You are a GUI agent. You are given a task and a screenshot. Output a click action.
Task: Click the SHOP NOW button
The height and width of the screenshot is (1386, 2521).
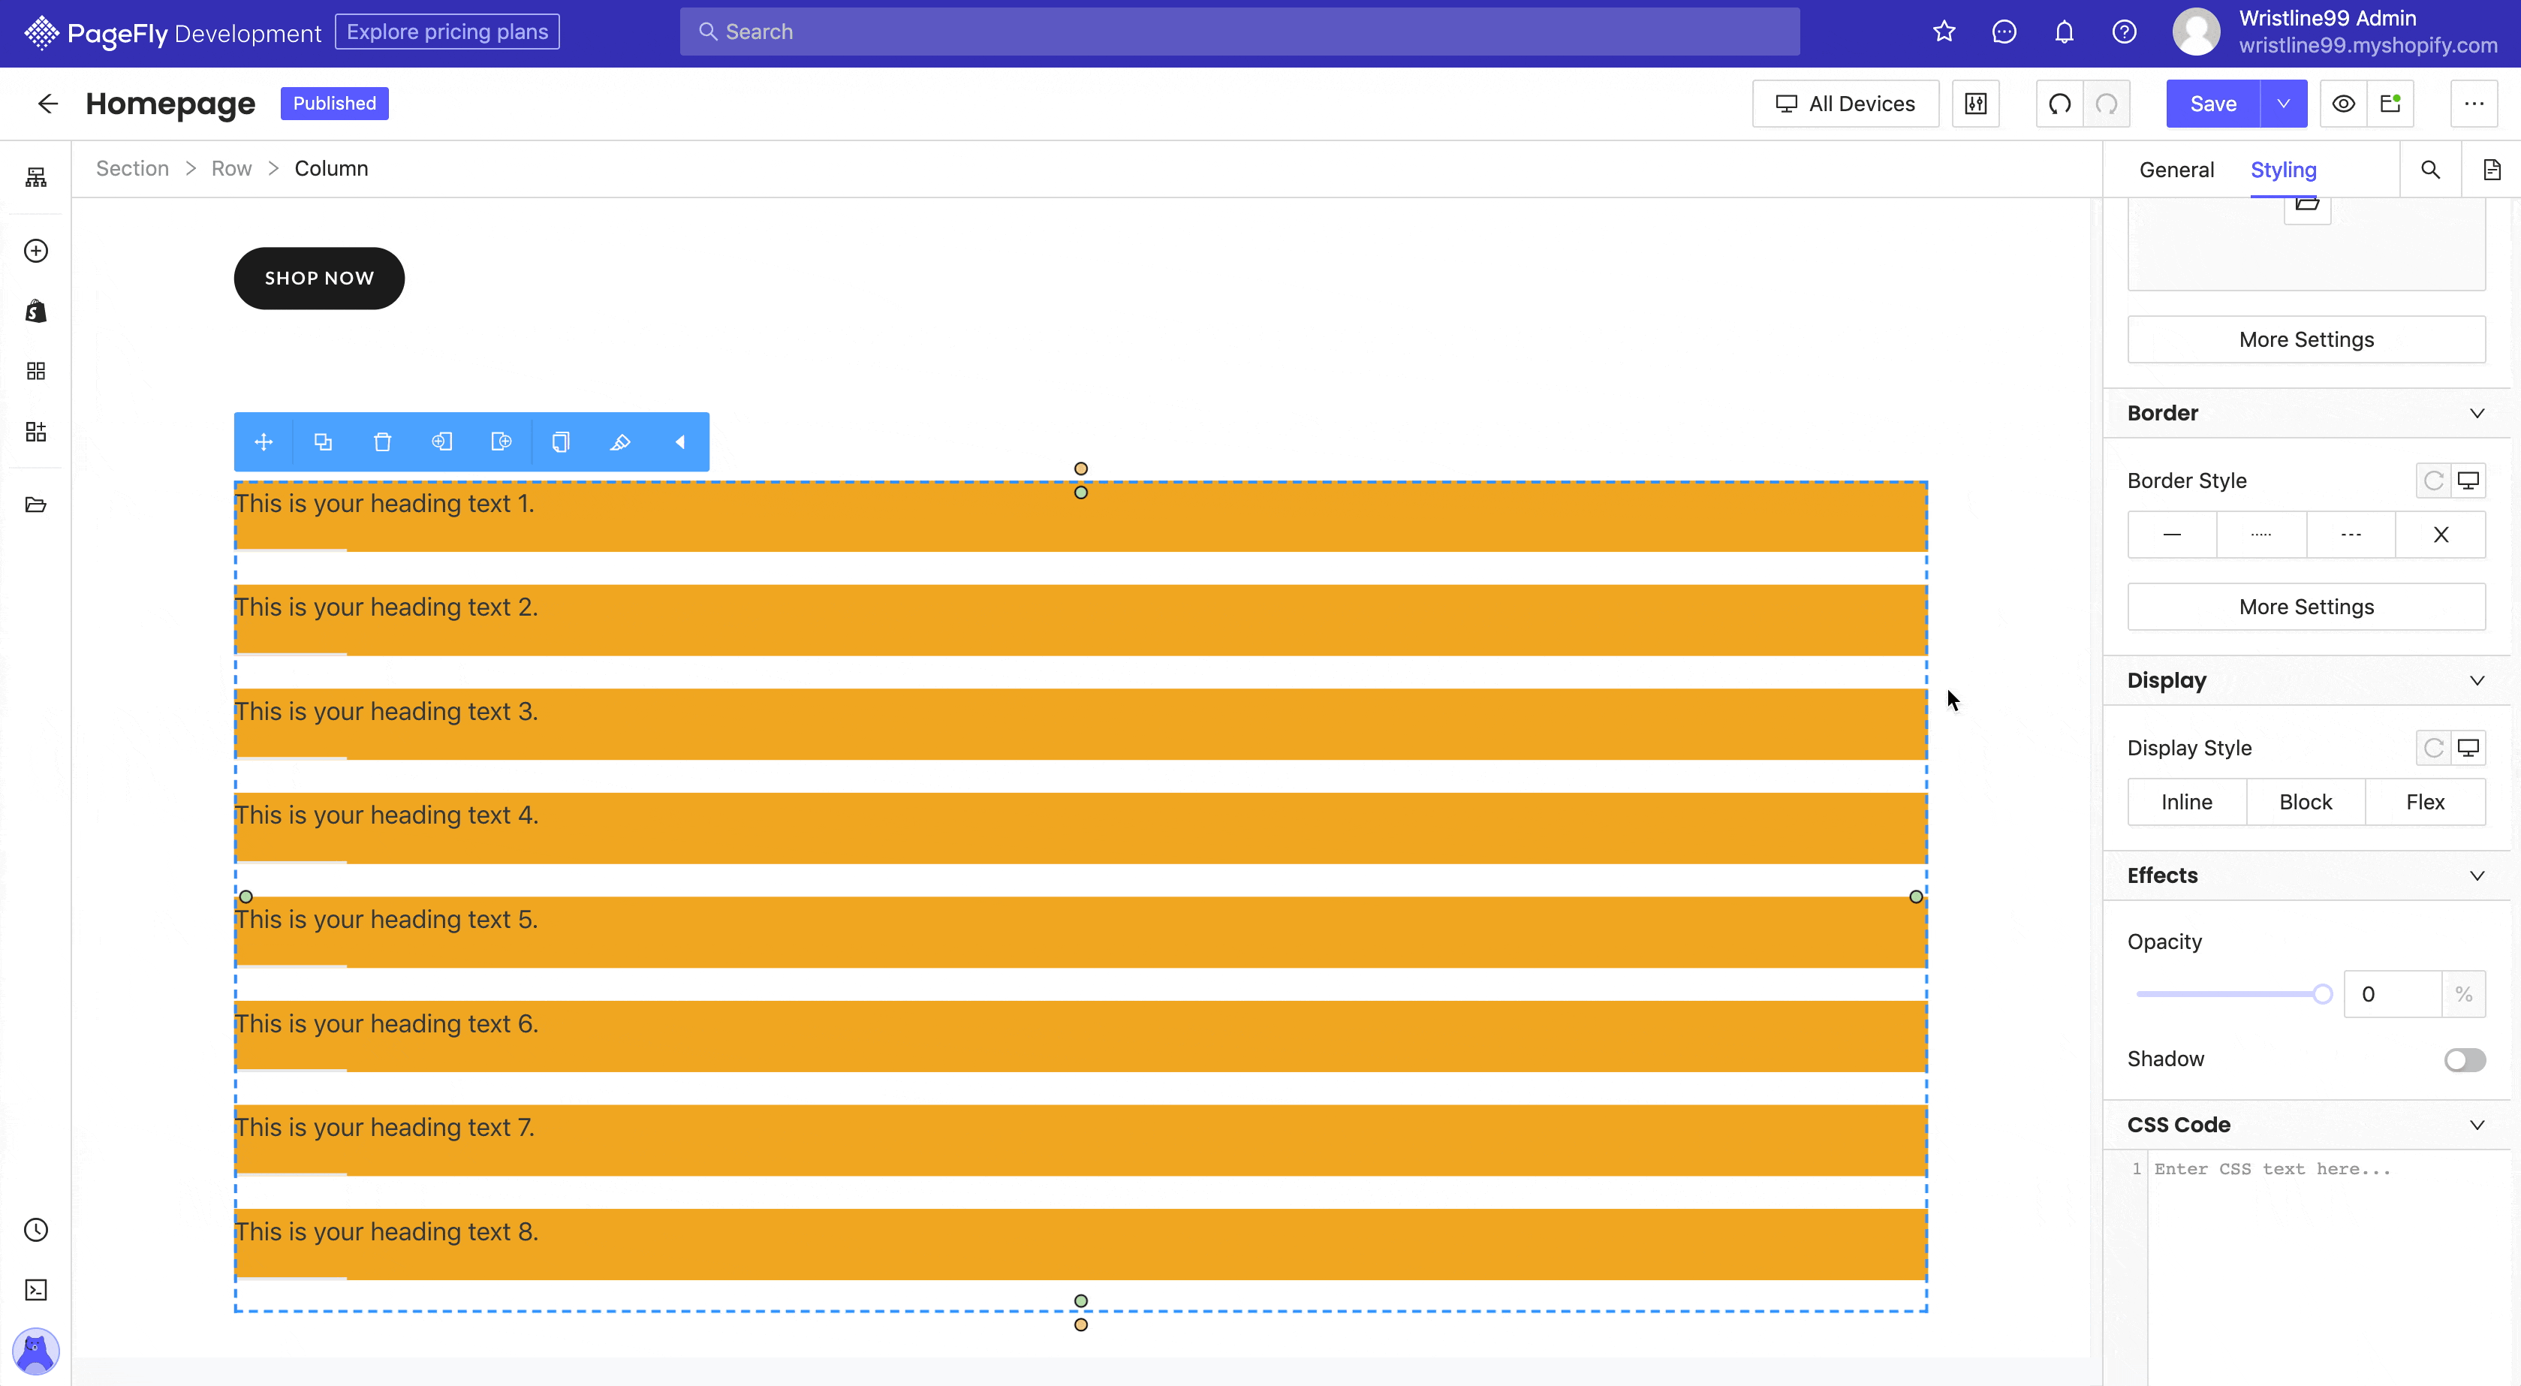point(319,278)
